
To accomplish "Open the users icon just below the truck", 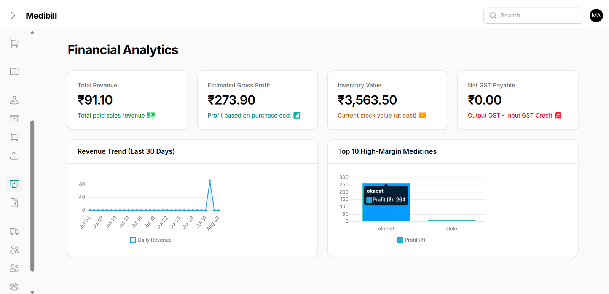I will [14, 250].
